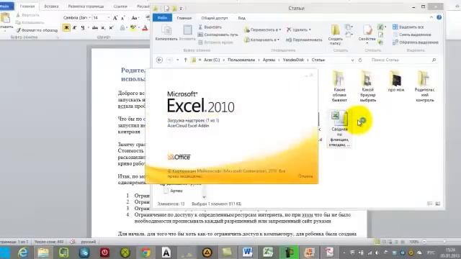Screen dimensions: 461x259
Task: Click Format Painter in Word clipboard group
Action: [37, 30]
